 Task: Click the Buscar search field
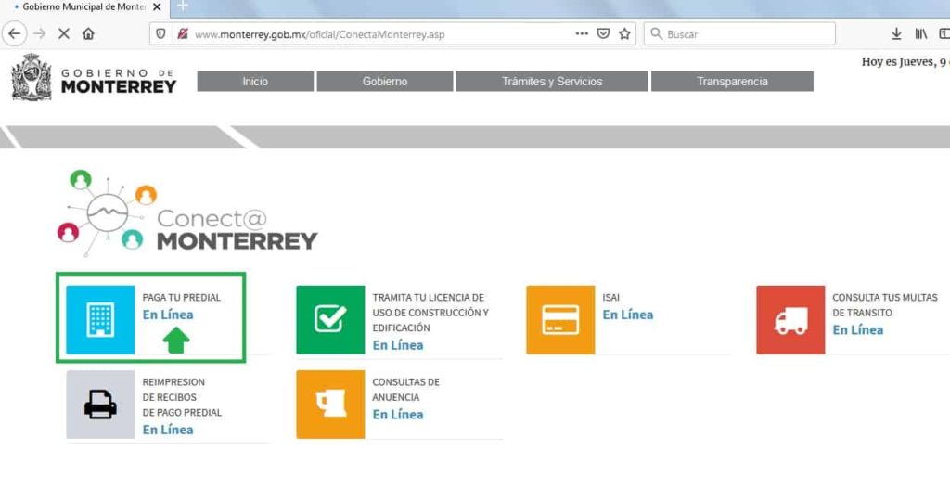click(x=739, y=34)
